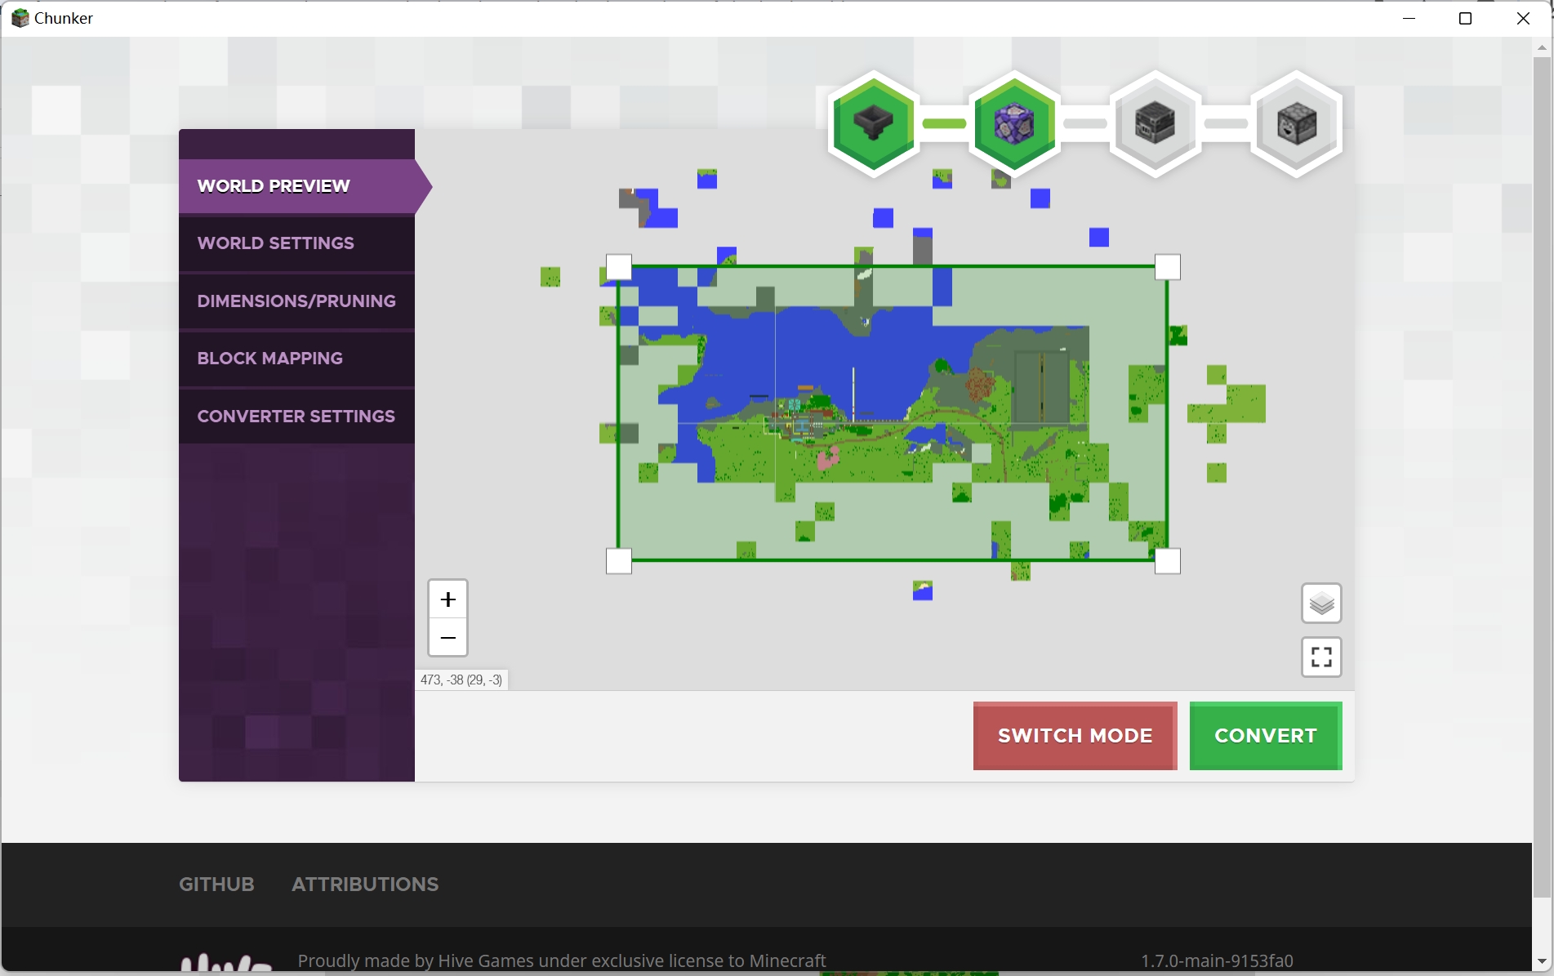Open the Attributions footer link

point(365,885)
